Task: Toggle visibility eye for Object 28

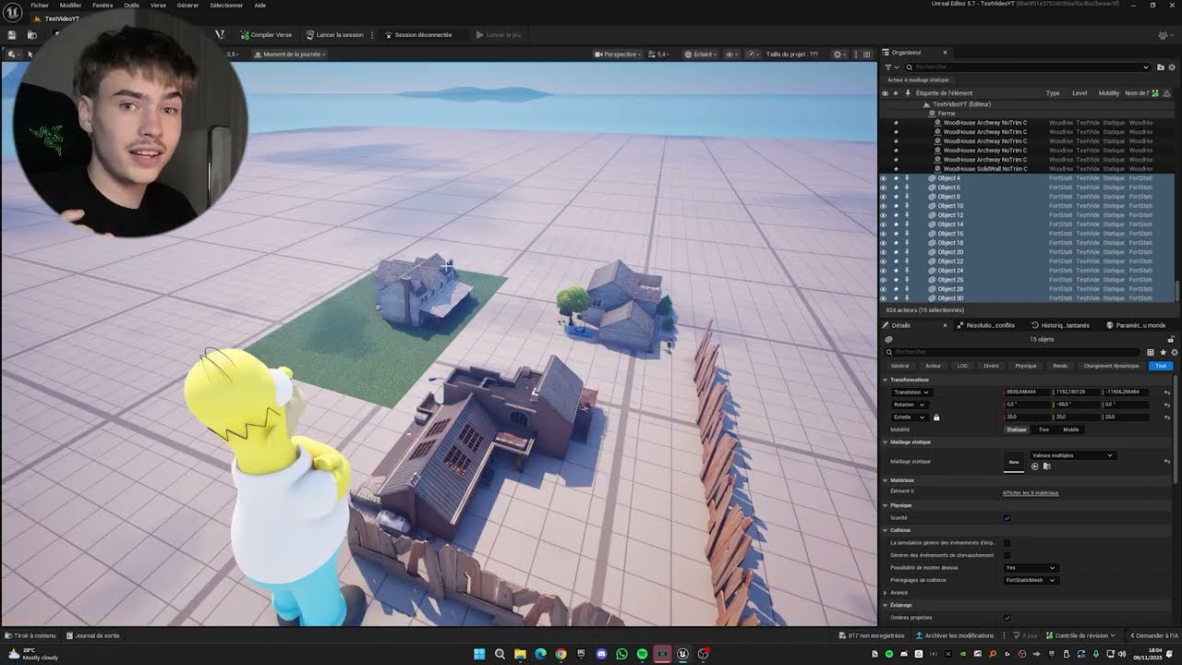Action: 884,289
